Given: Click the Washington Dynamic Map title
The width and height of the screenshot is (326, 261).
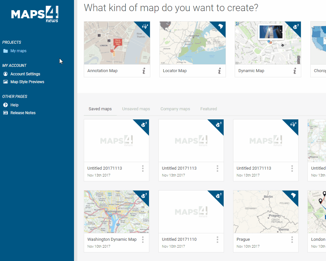Looking at the screenshot, I should point(112,239).
